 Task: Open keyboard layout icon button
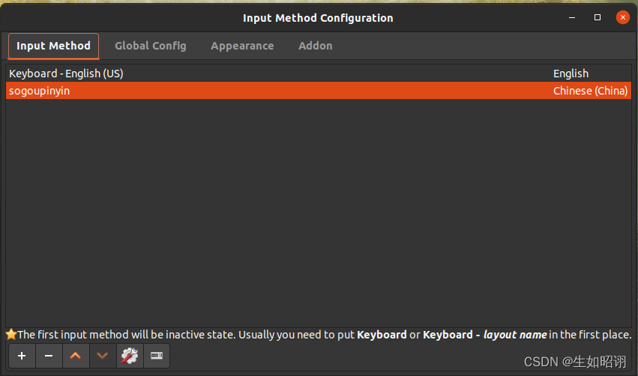pos(157,356)
